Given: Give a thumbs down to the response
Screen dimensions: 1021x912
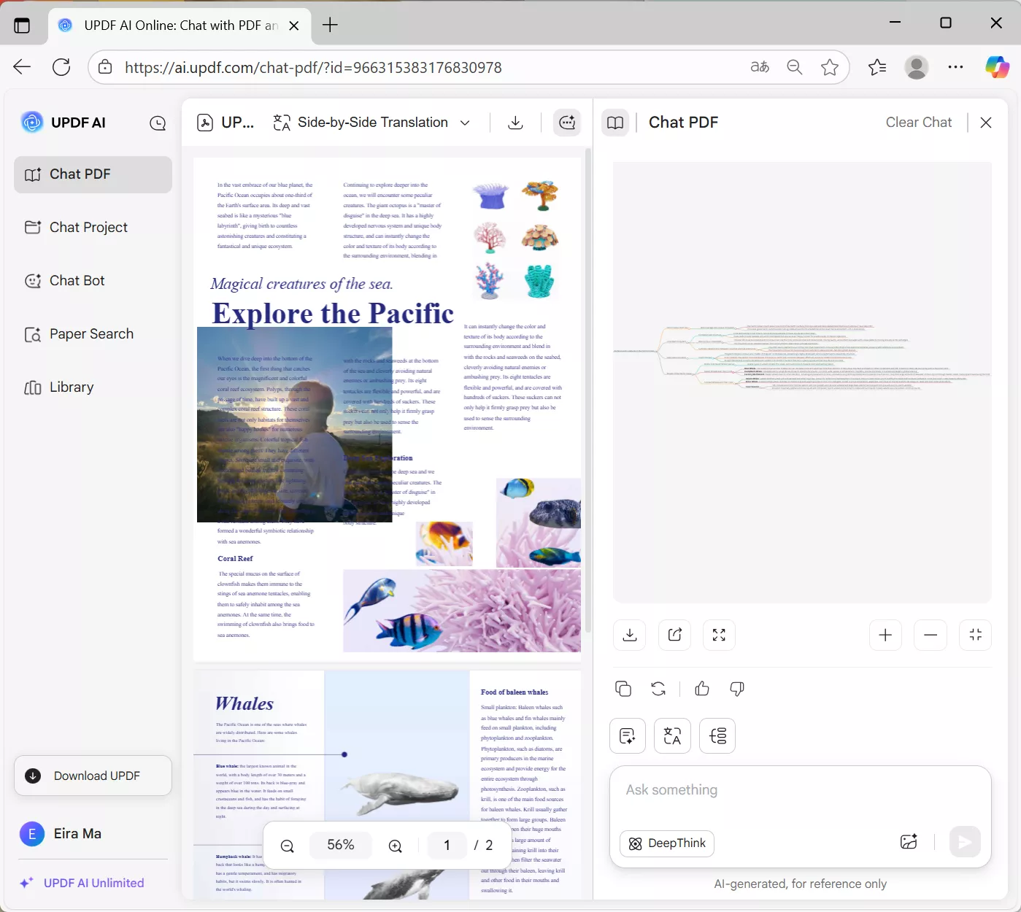Looking at the screenshot, I should (736, 689).
